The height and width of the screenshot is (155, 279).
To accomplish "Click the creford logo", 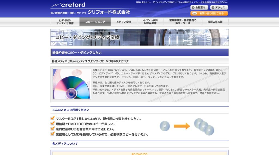I will pyautogui.click(x=68, y=5).
